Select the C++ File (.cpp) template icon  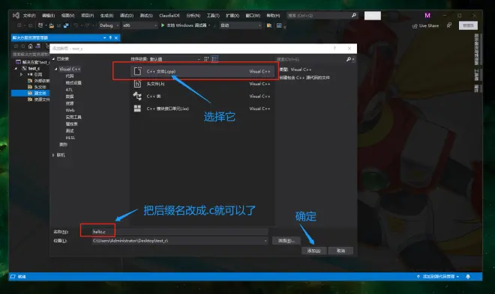(138, 71)
